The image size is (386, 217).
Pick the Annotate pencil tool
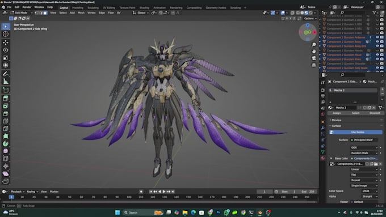[x=6, y=74]
